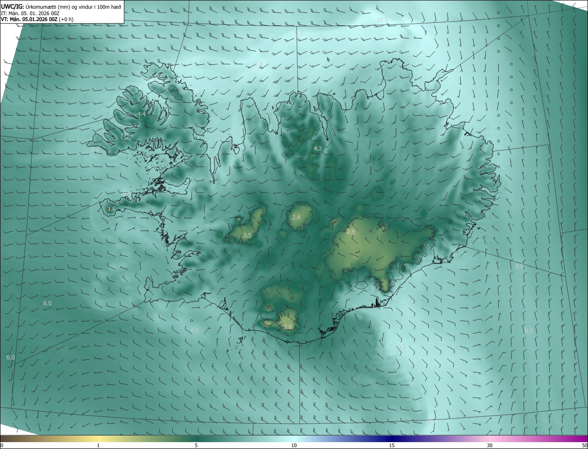The image size is (588, 449).
Task: Click the 9.8 value label
Action: click(x=258, y=64)
